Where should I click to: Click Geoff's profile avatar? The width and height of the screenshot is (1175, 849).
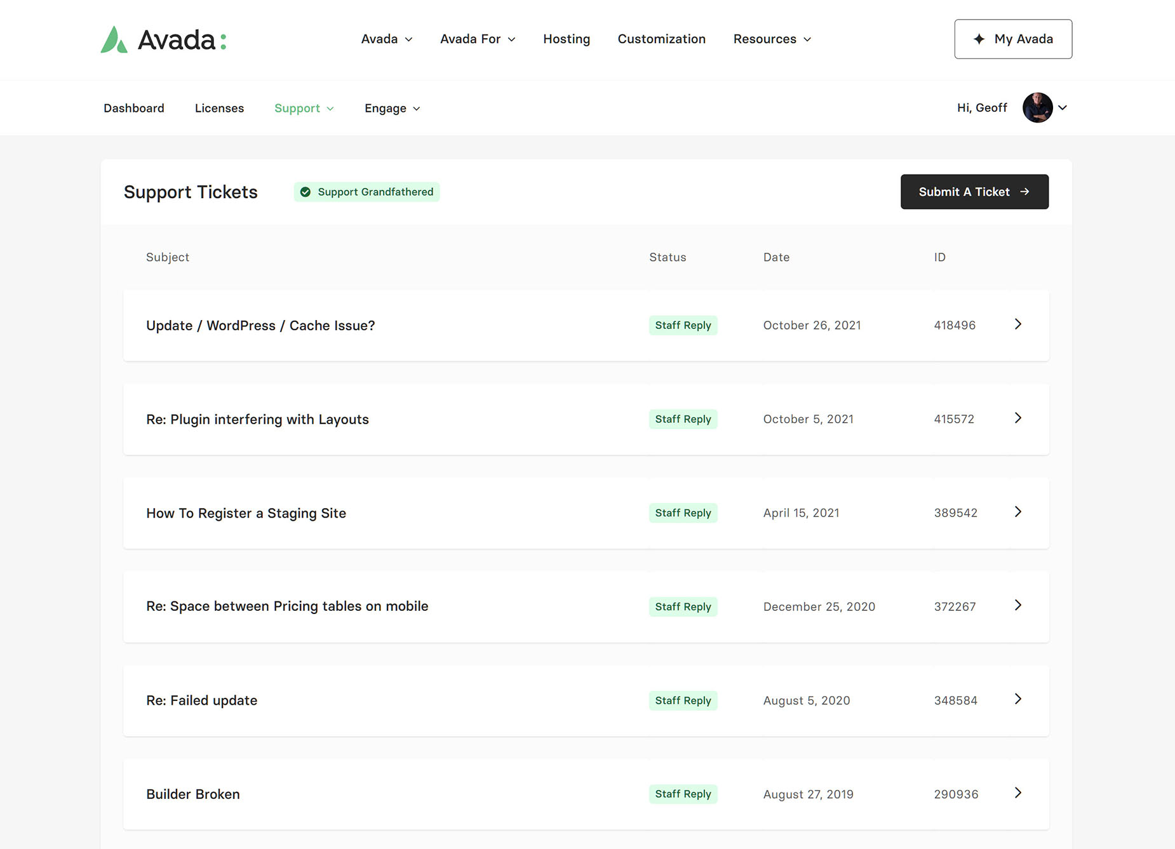pos(1037,107)
